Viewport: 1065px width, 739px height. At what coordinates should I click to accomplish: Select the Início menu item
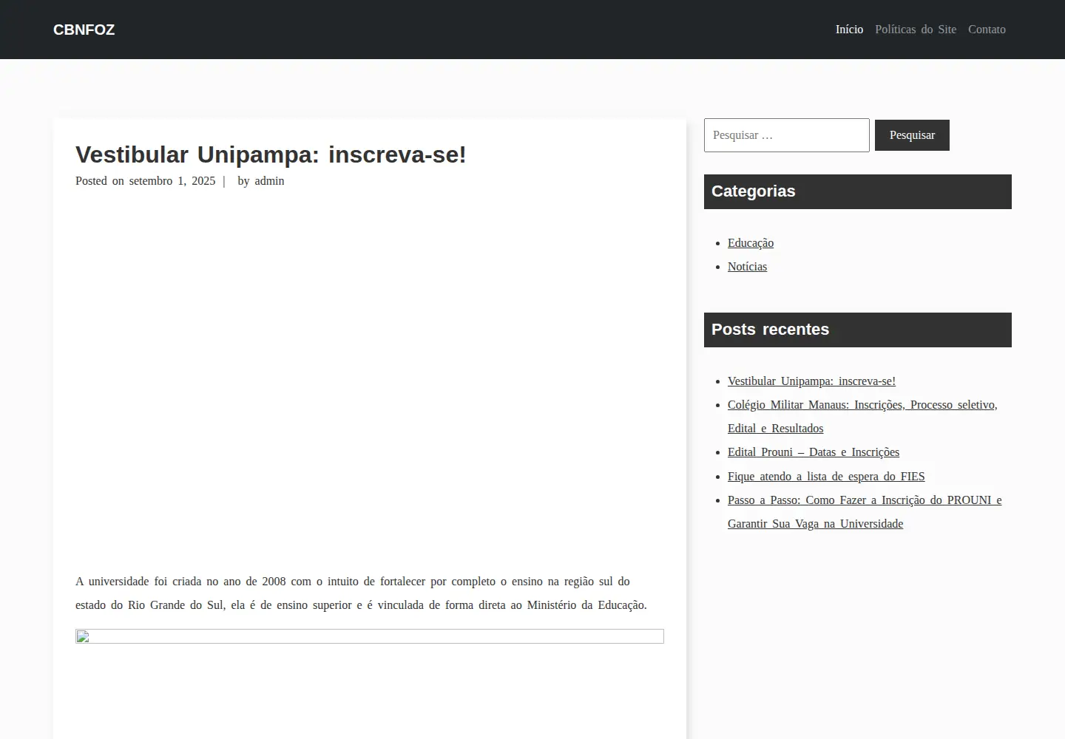click(x=849, y=30)
